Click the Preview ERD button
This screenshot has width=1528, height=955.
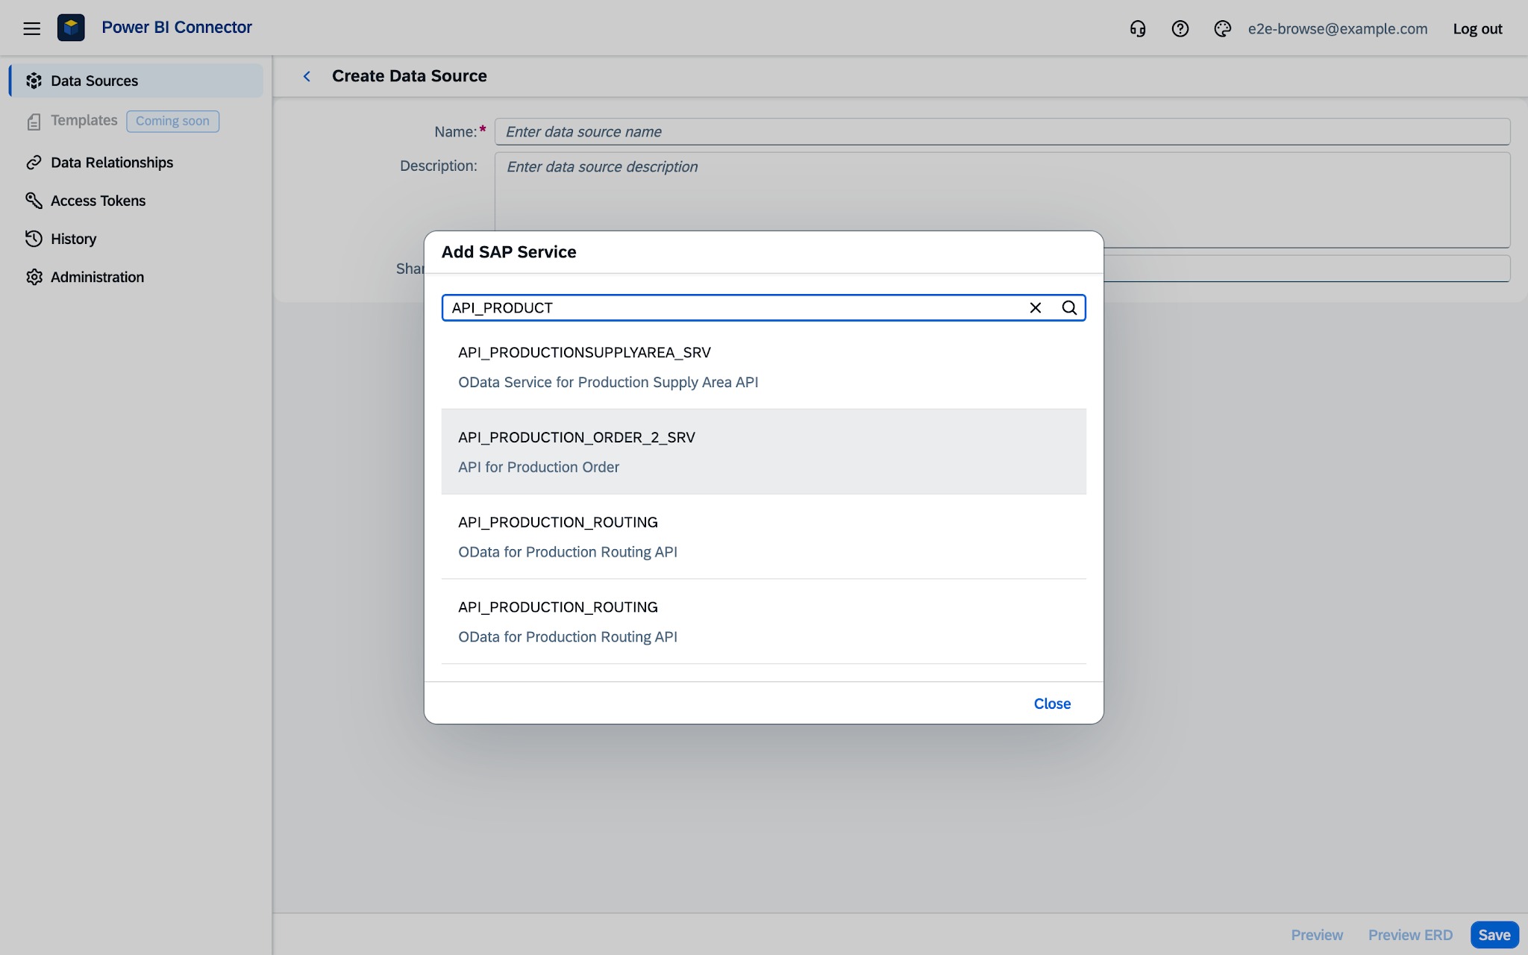click(x=1410, y=935)
